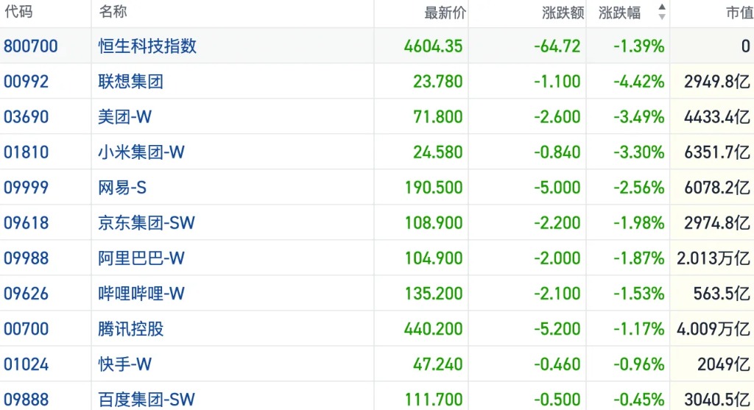754x410 pixels.
Task: Sort by 最新价 column header
Action: 445,13
